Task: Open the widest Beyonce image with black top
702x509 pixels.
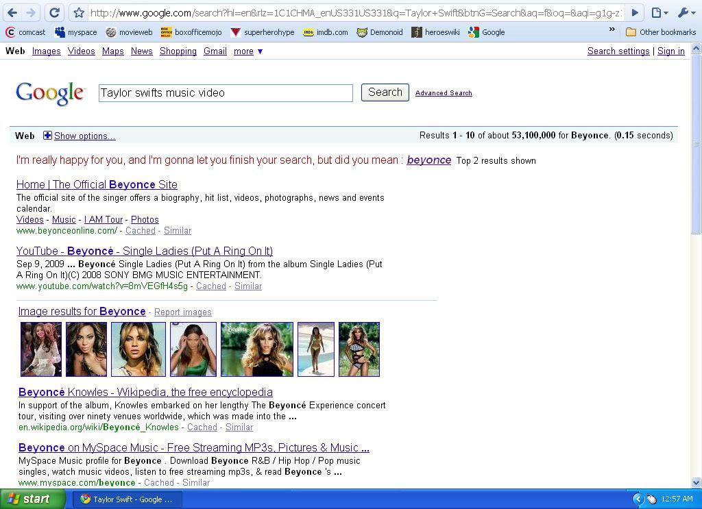Action: click(257, 349)
